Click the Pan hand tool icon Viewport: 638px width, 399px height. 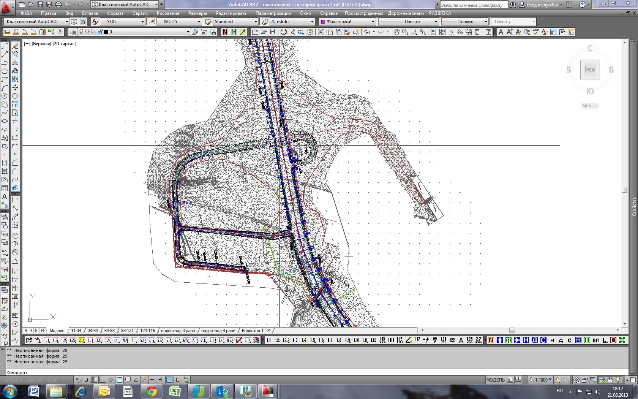(x=396, y=32)
